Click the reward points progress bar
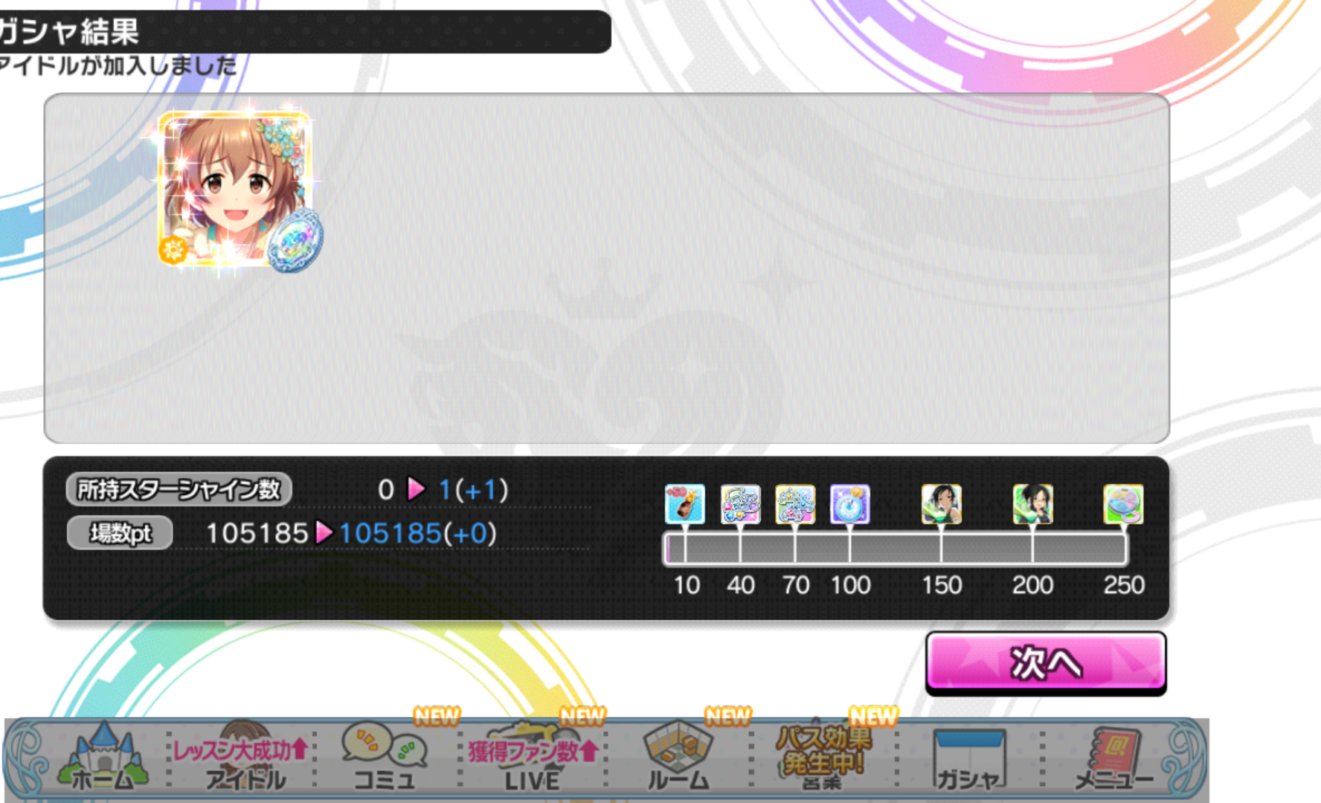 [896, 549]
